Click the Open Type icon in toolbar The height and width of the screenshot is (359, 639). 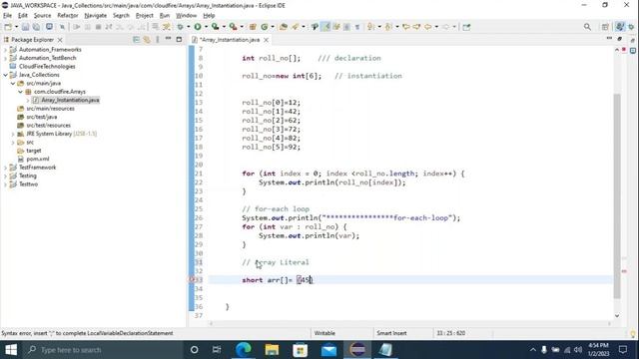pyautogui.click(x=284, y=27)
